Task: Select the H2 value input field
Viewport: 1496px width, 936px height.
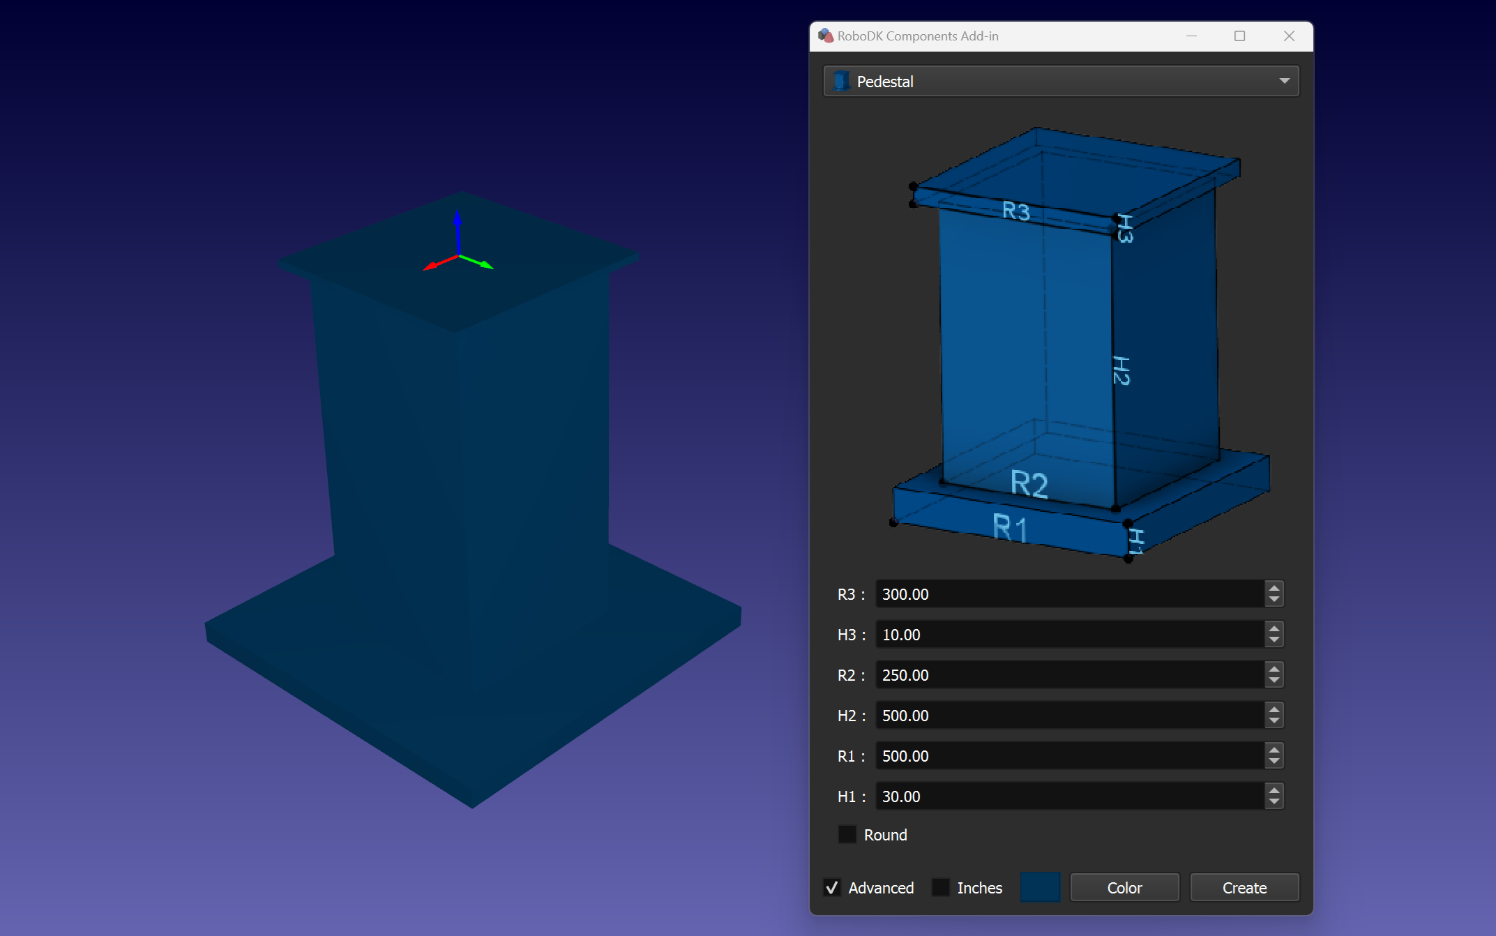Action: 1046,715
